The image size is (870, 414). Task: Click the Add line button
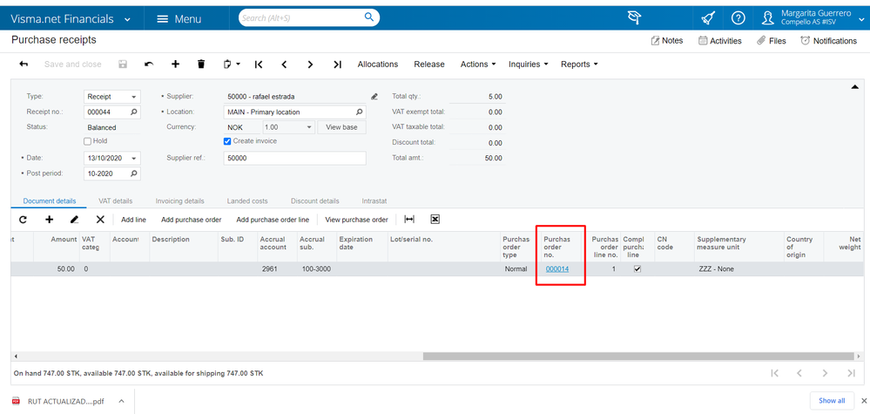pos(134,220)
